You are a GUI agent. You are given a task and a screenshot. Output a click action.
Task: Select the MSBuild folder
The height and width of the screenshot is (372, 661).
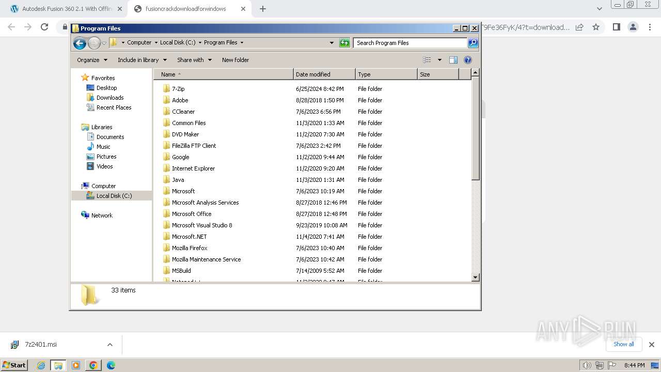point(181,271)
